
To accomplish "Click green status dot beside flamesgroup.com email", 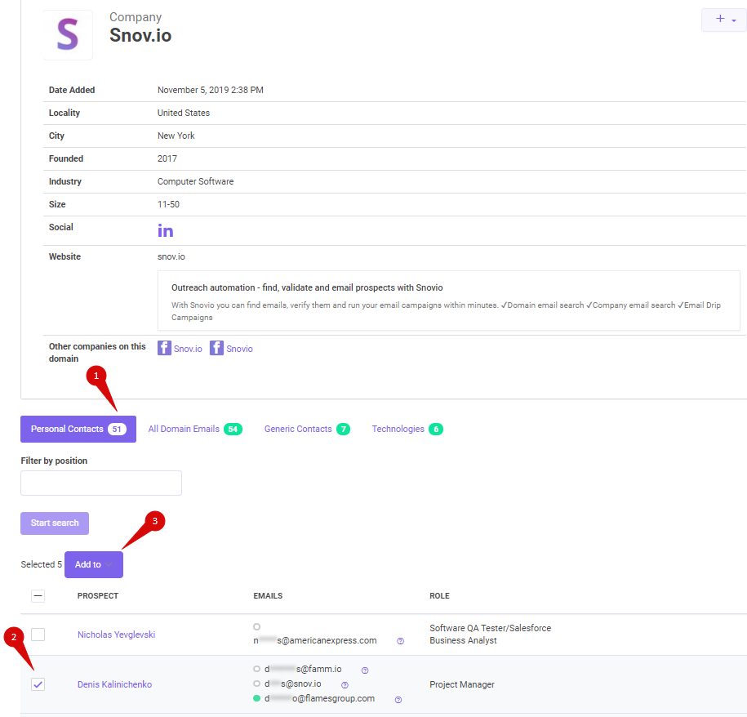I will pos(257,698).
